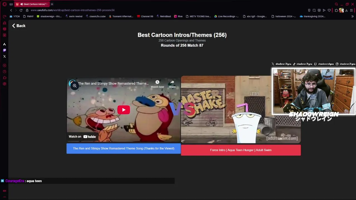356x200 pixels.
Task: Click the Back link on the page
Action: tap(19, 26)
